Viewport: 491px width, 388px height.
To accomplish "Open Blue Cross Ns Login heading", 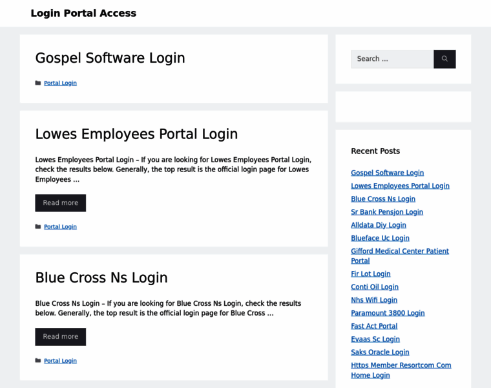I will tap(101, 277).
